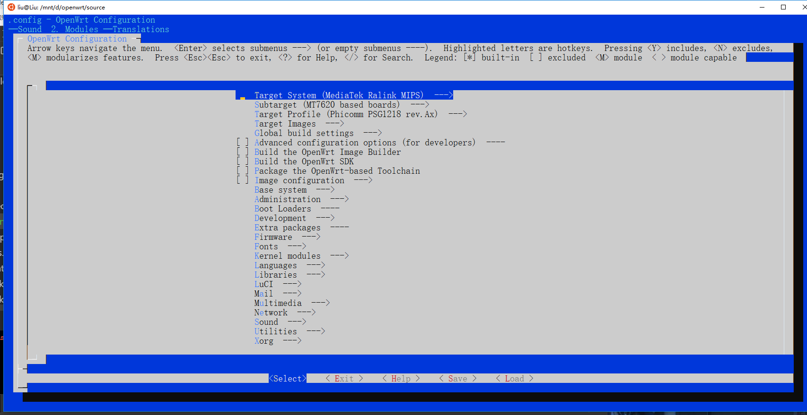Click the Modules breadcrumb text
Screen dimensions: 807x415
click(x=81, y=29)
